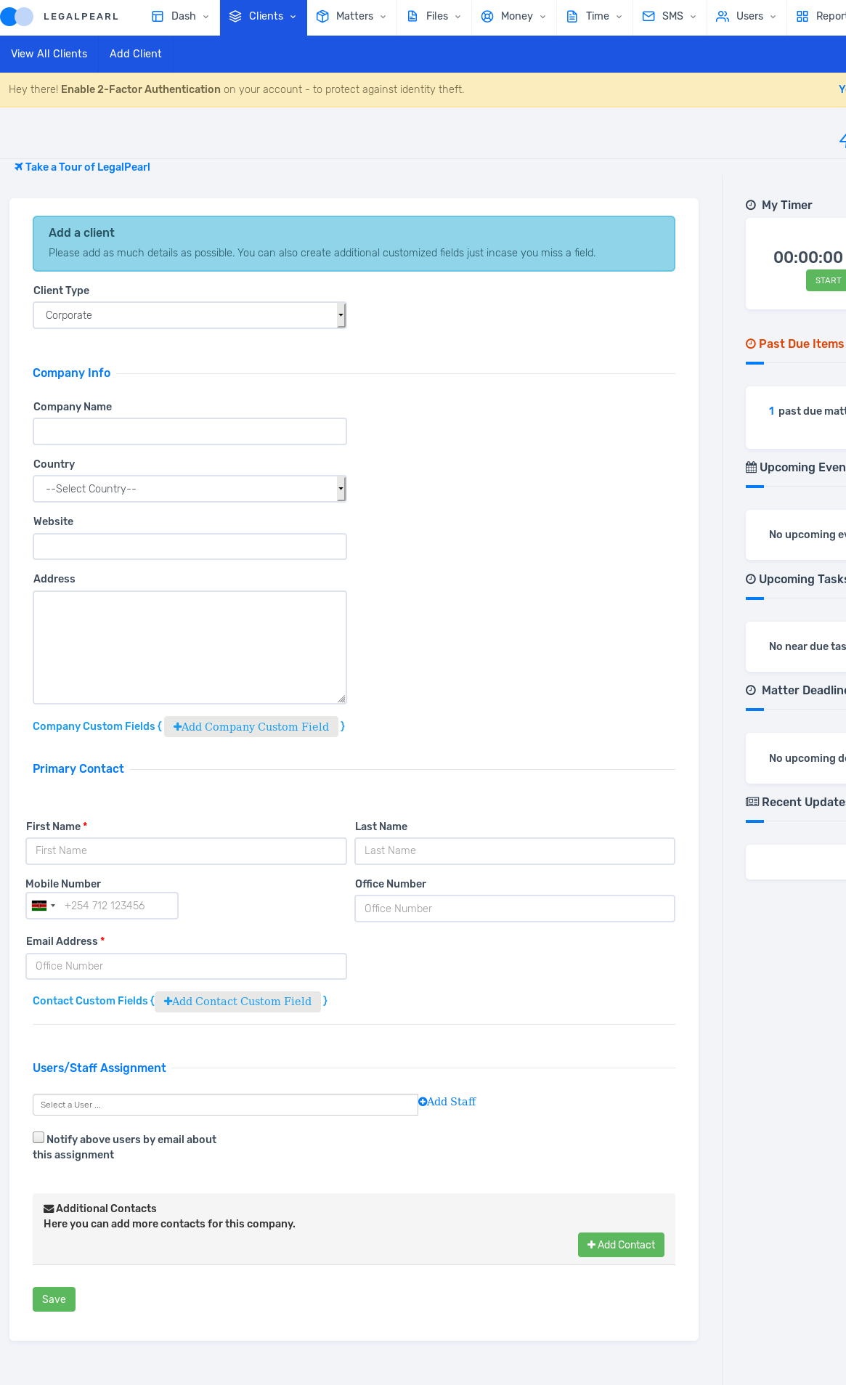
Task: Click the plus icon beside Add Staff
Action: (423, 1102)
